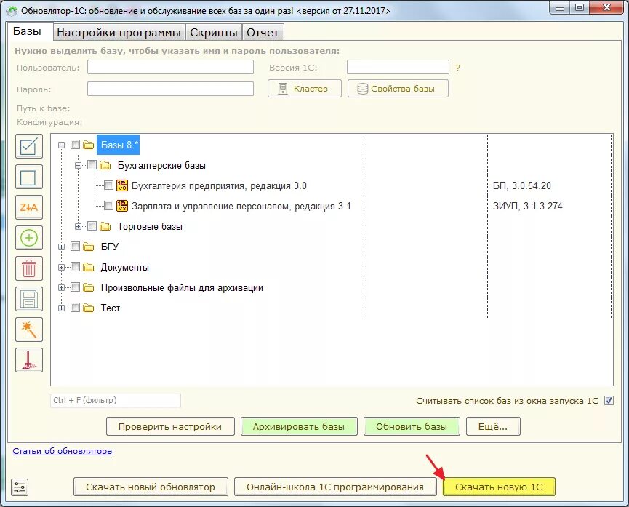Click the folder icon of Базы 8.*

click(x=88, y=145)
